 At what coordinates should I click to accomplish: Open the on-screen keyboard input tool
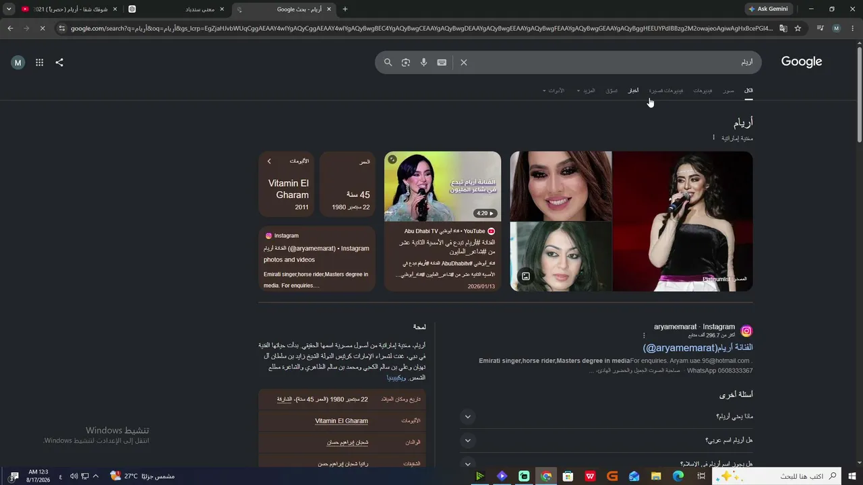click(x=442, y=62)
